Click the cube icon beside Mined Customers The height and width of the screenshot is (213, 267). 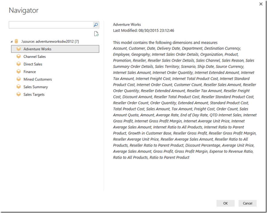[x=18, y=79]
